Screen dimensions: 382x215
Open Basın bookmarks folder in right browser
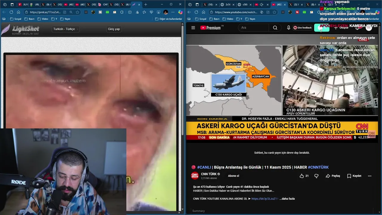215,19
